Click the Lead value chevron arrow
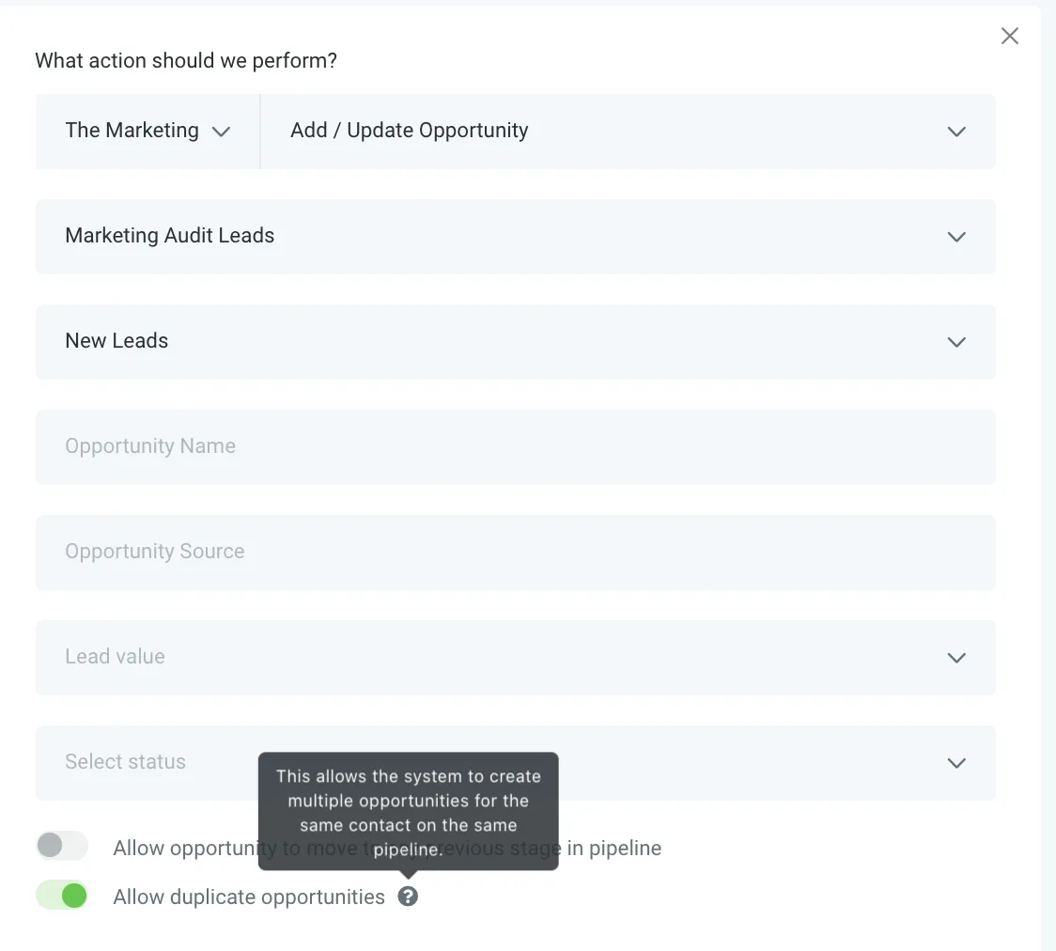This screenshot has width=1056, height=951. pyautogui.click(x=956, y=658)
